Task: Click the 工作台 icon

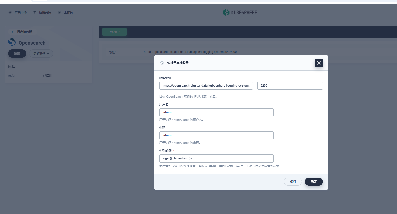Action: [x=59, y=12]
